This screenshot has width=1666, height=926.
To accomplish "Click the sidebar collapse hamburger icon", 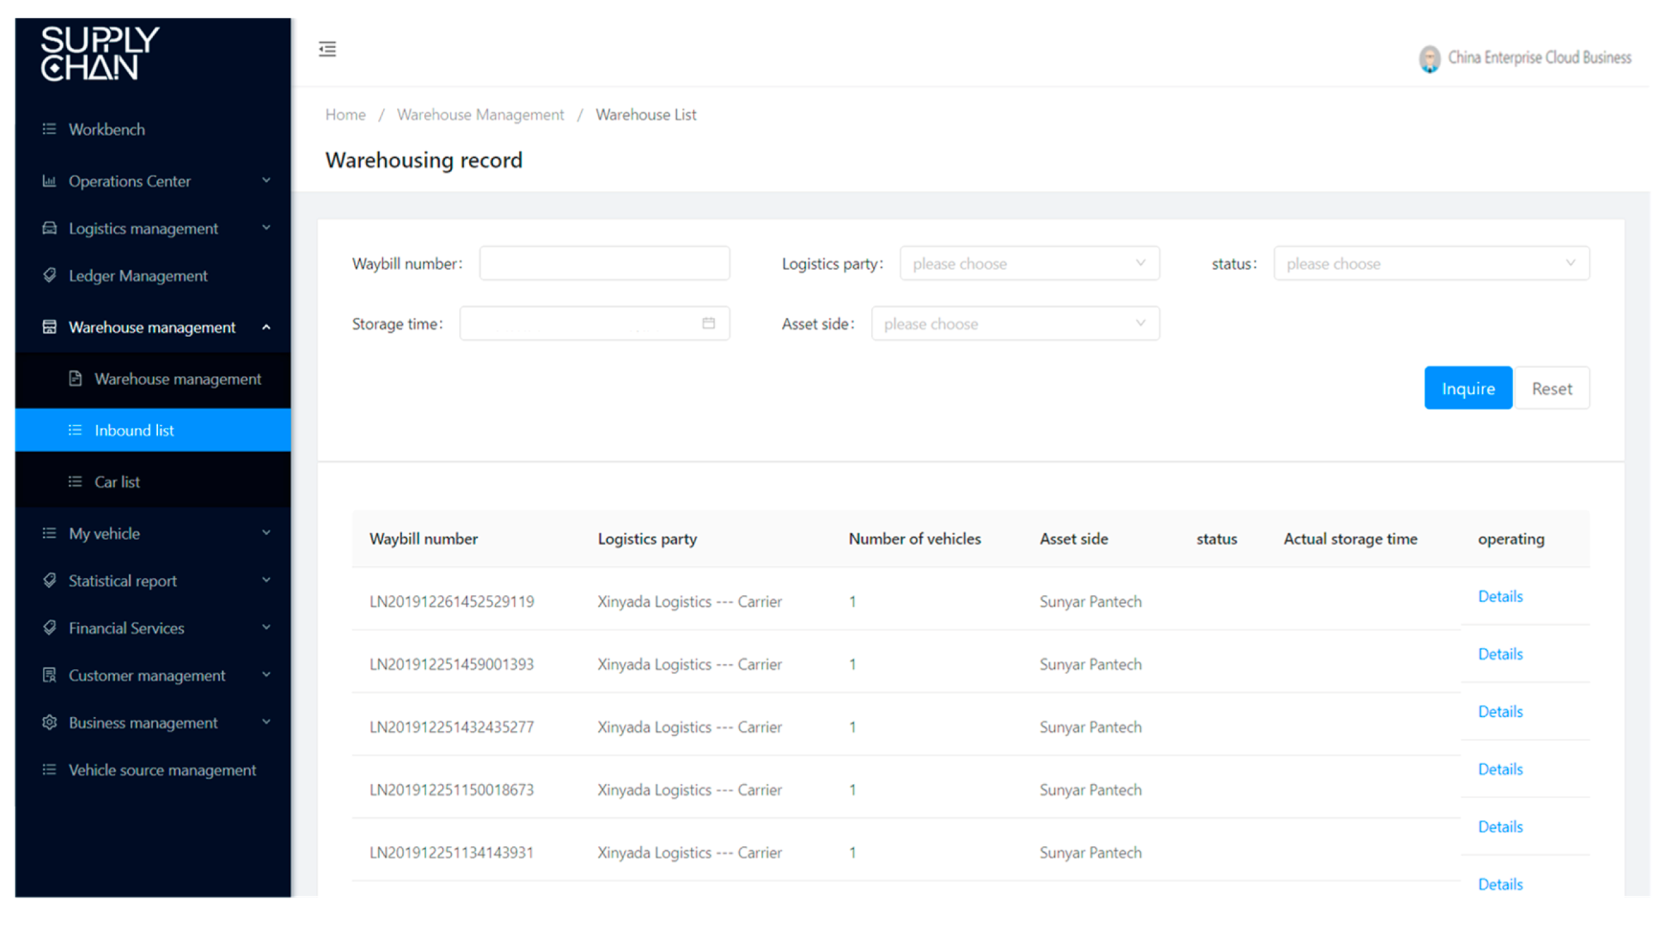I will tap(327, 49).
